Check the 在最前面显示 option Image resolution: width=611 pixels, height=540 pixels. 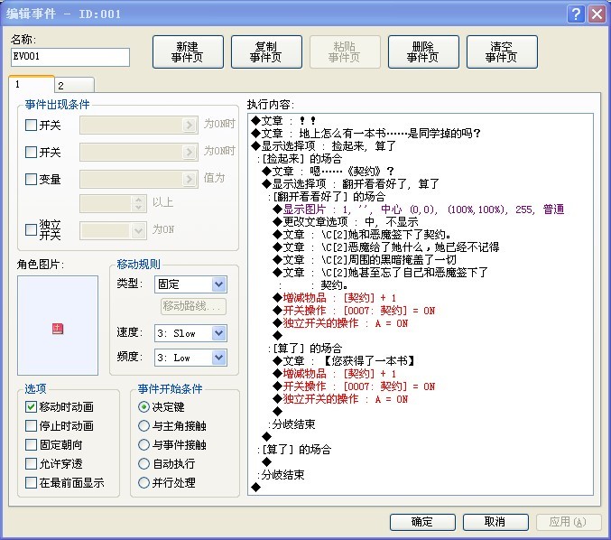[31, 483]
